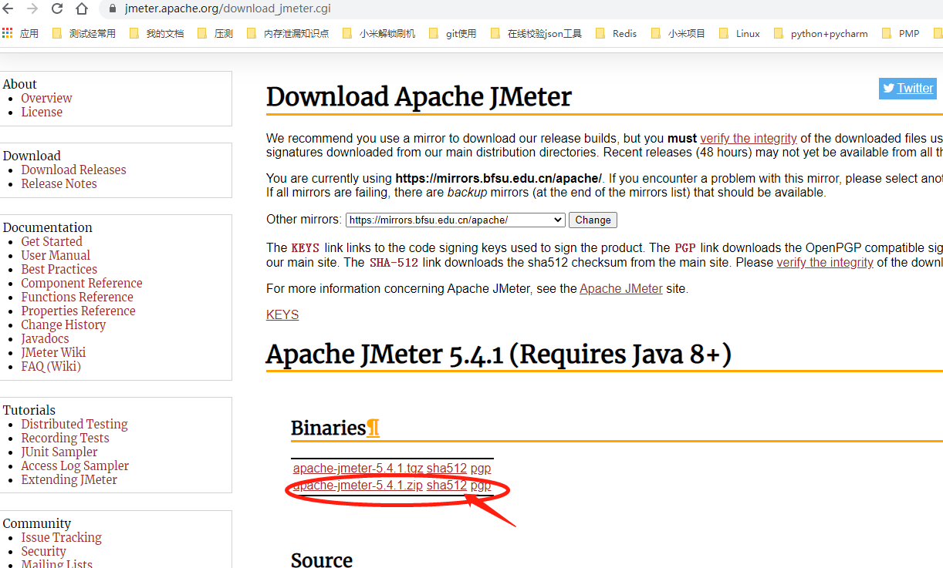Viewport: 943px width, 568px height.
Task: Open Recording Tests tutorial link
Action: tap(65, 438)
